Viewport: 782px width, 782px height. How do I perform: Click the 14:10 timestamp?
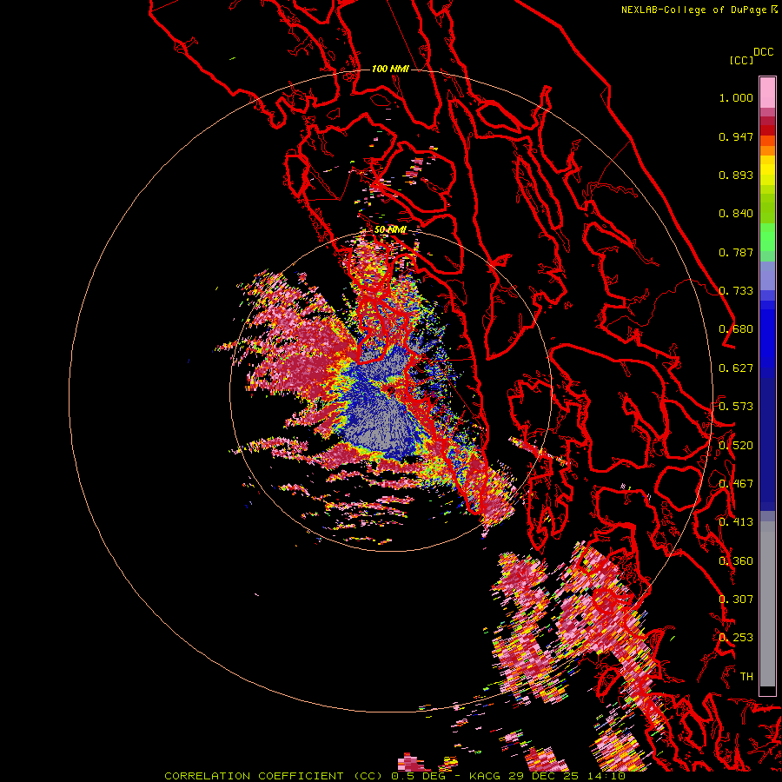click(607, 776)
